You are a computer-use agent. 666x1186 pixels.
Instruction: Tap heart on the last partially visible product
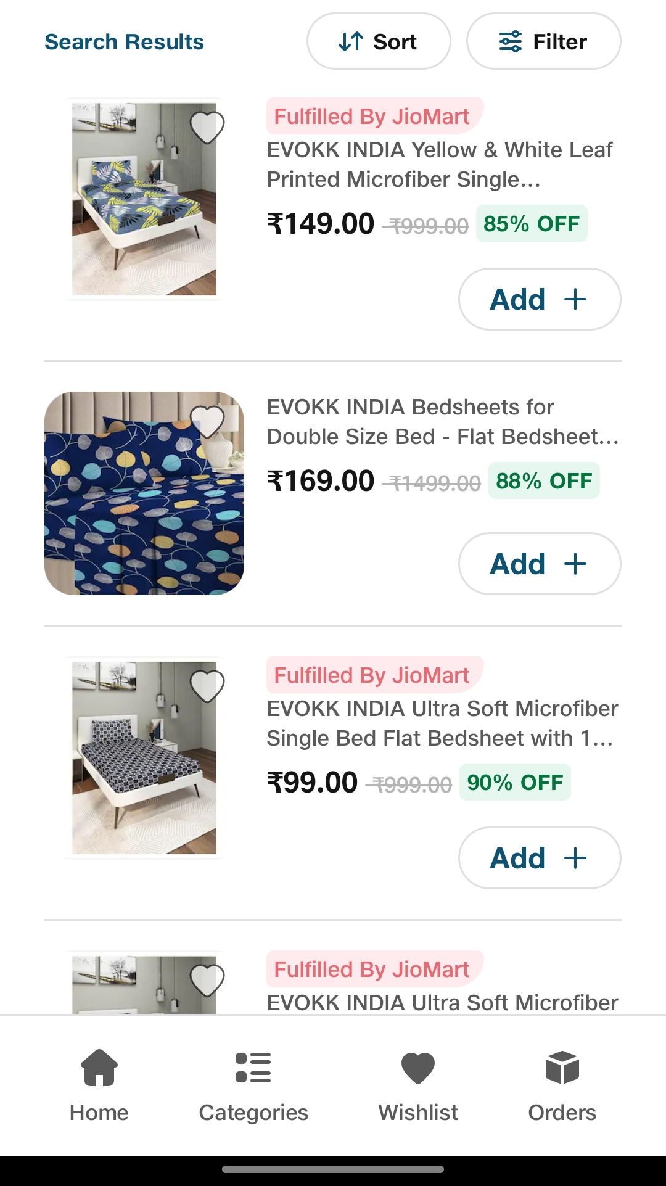coord(207,980)
